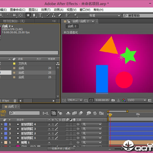Open the parent dropdown for 形状图层 4
153x153 pixels.
[x=91, y=125]
